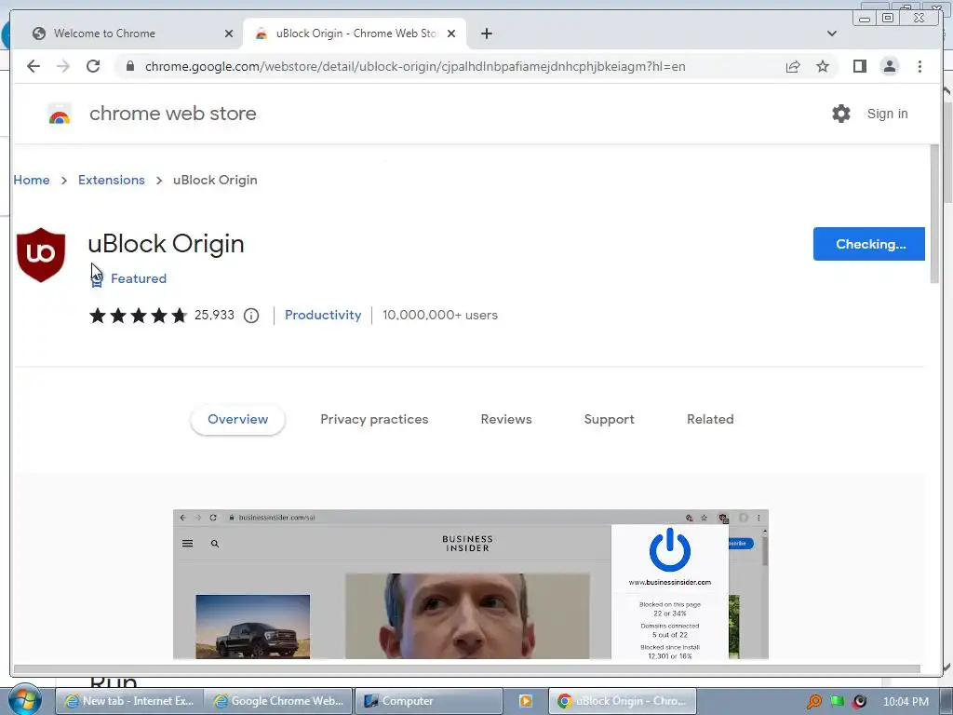The width and height of the screenshot is (953, 715).
Task: Switch to Google Chrome Web taskbar window
Action: click(279, 701)
